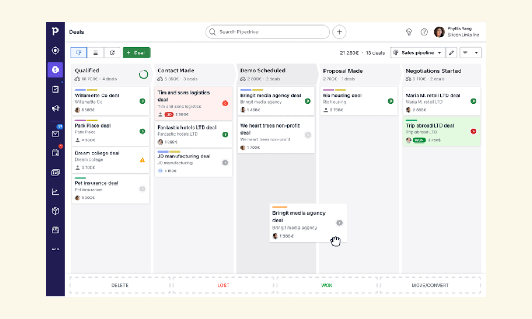The height and width of the screenshot is (319, 532).
Task: Open the JD manufacturing deal card
Action: [x=194, y=163]
